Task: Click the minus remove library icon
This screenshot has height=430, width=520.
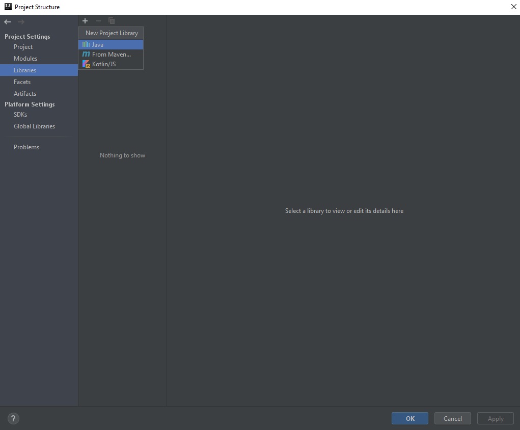Action: coord(98,21)
